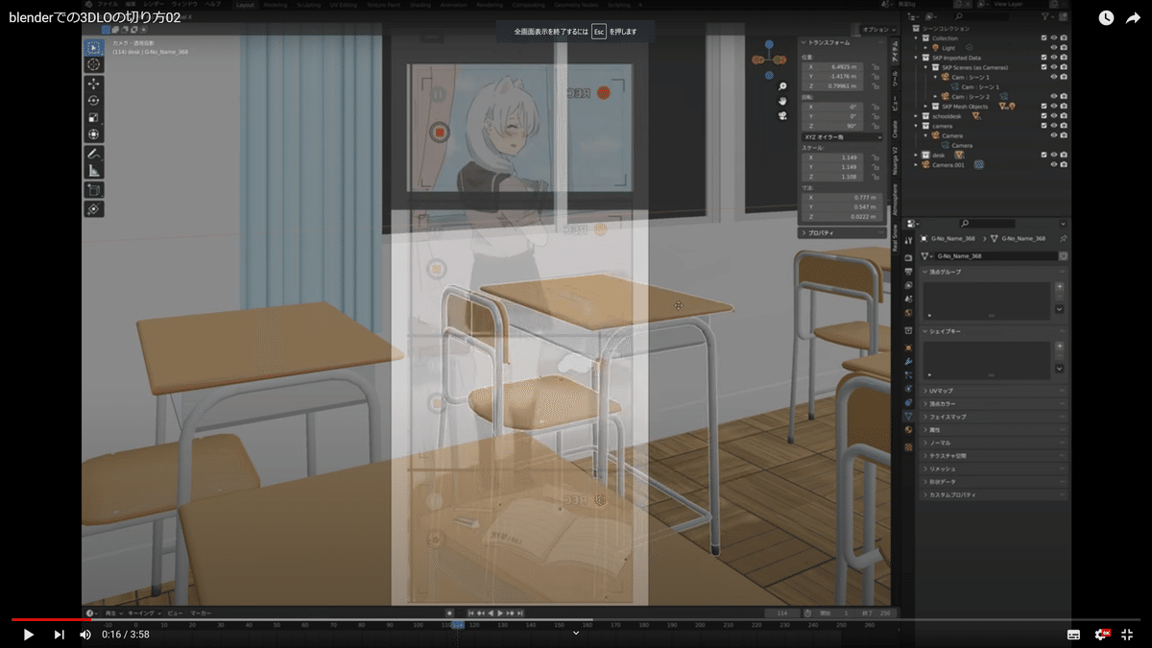
Task: Open the Material properties tab icon
Action: (908, 431)
